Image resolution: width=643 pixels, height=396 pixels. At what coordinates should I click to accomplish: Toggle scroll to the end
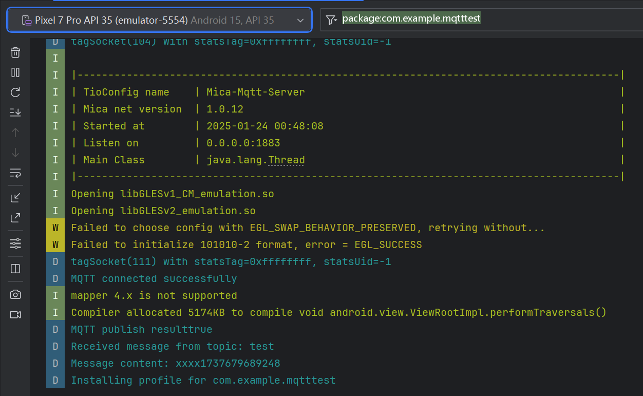pos(15,112)
